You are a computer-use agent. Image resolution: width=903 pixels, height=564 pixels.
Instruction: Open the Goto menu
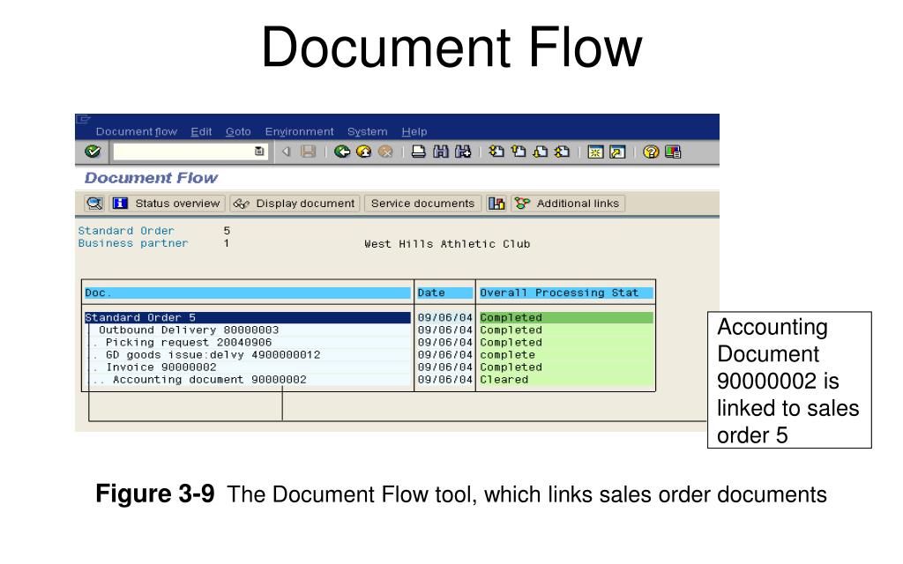[x=238, y=132]
